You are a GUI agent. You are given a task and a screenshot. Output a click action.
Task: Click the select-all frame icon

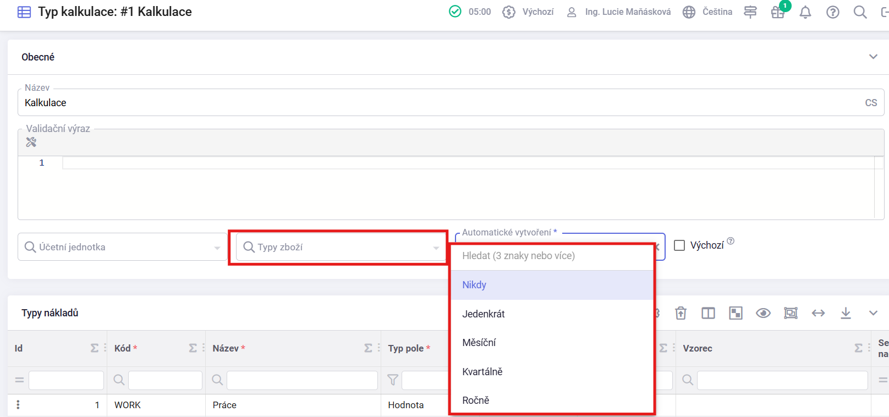coord(791,313)
